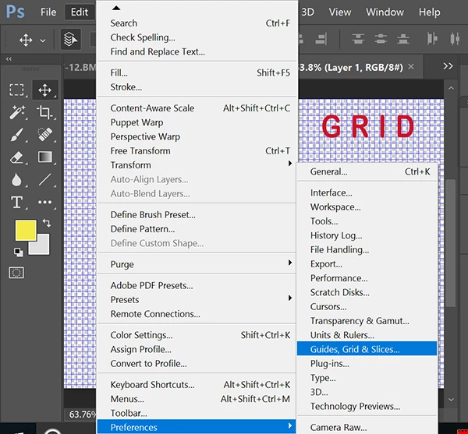
Task: Open the Preferences submenu
Action: [x=197, y=427]
